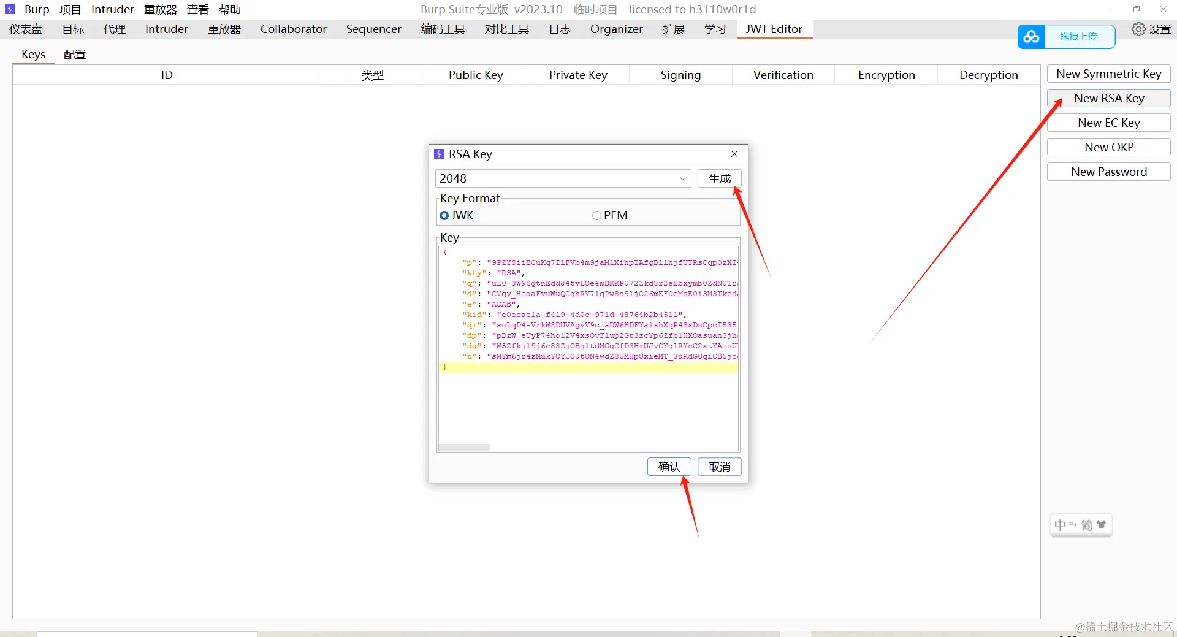Click the Burp Suite app logo icon
The height and width of the screenshot is (637, 1177).
point(9,9)
